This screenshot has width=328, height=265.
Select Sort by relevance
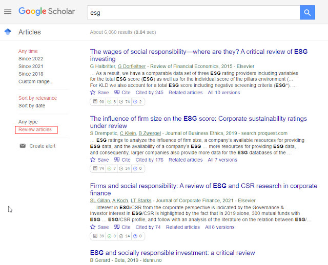[37, 98]
